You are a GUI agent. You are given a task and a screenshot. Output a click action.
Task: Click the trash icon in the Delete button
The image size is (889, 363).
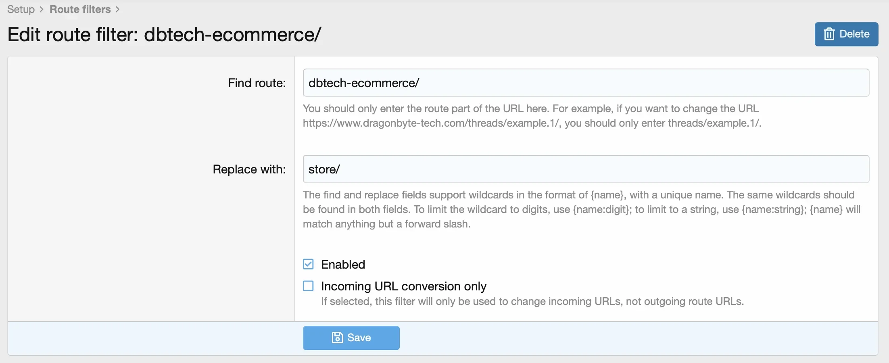pos(829,34)
